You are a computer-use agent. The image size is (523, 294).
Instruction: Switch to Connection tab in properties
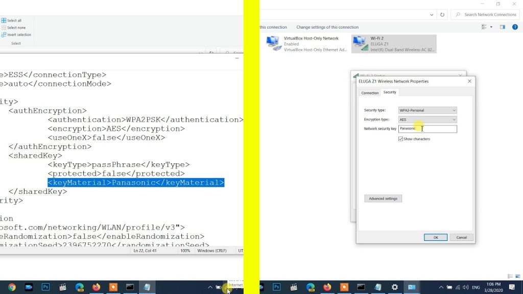pyautogui.click(x=370, y=93)
